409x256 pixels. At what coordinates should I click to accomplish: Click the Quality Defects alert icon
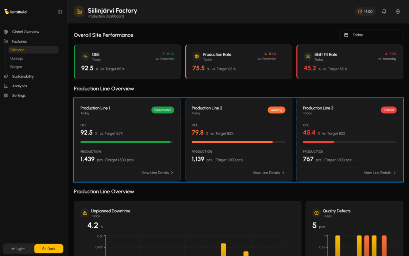tap(316, 213)
